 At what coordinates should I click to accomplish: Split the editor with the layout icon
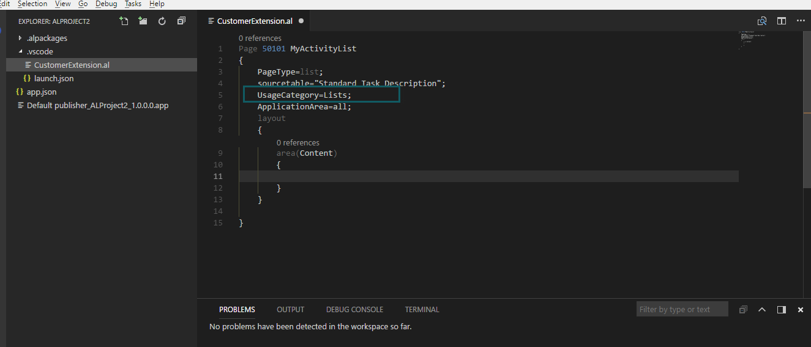pos(782,21)
